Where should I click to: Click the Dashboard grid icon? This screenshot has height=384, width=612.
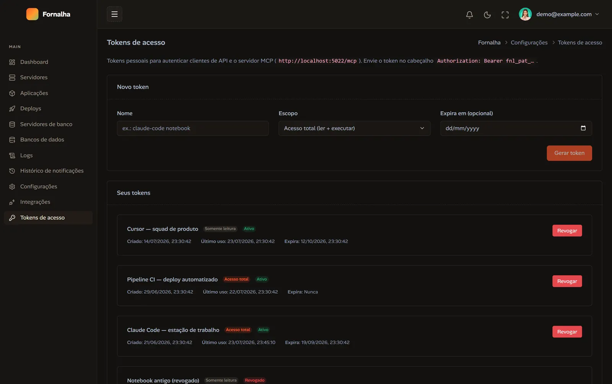12,62
